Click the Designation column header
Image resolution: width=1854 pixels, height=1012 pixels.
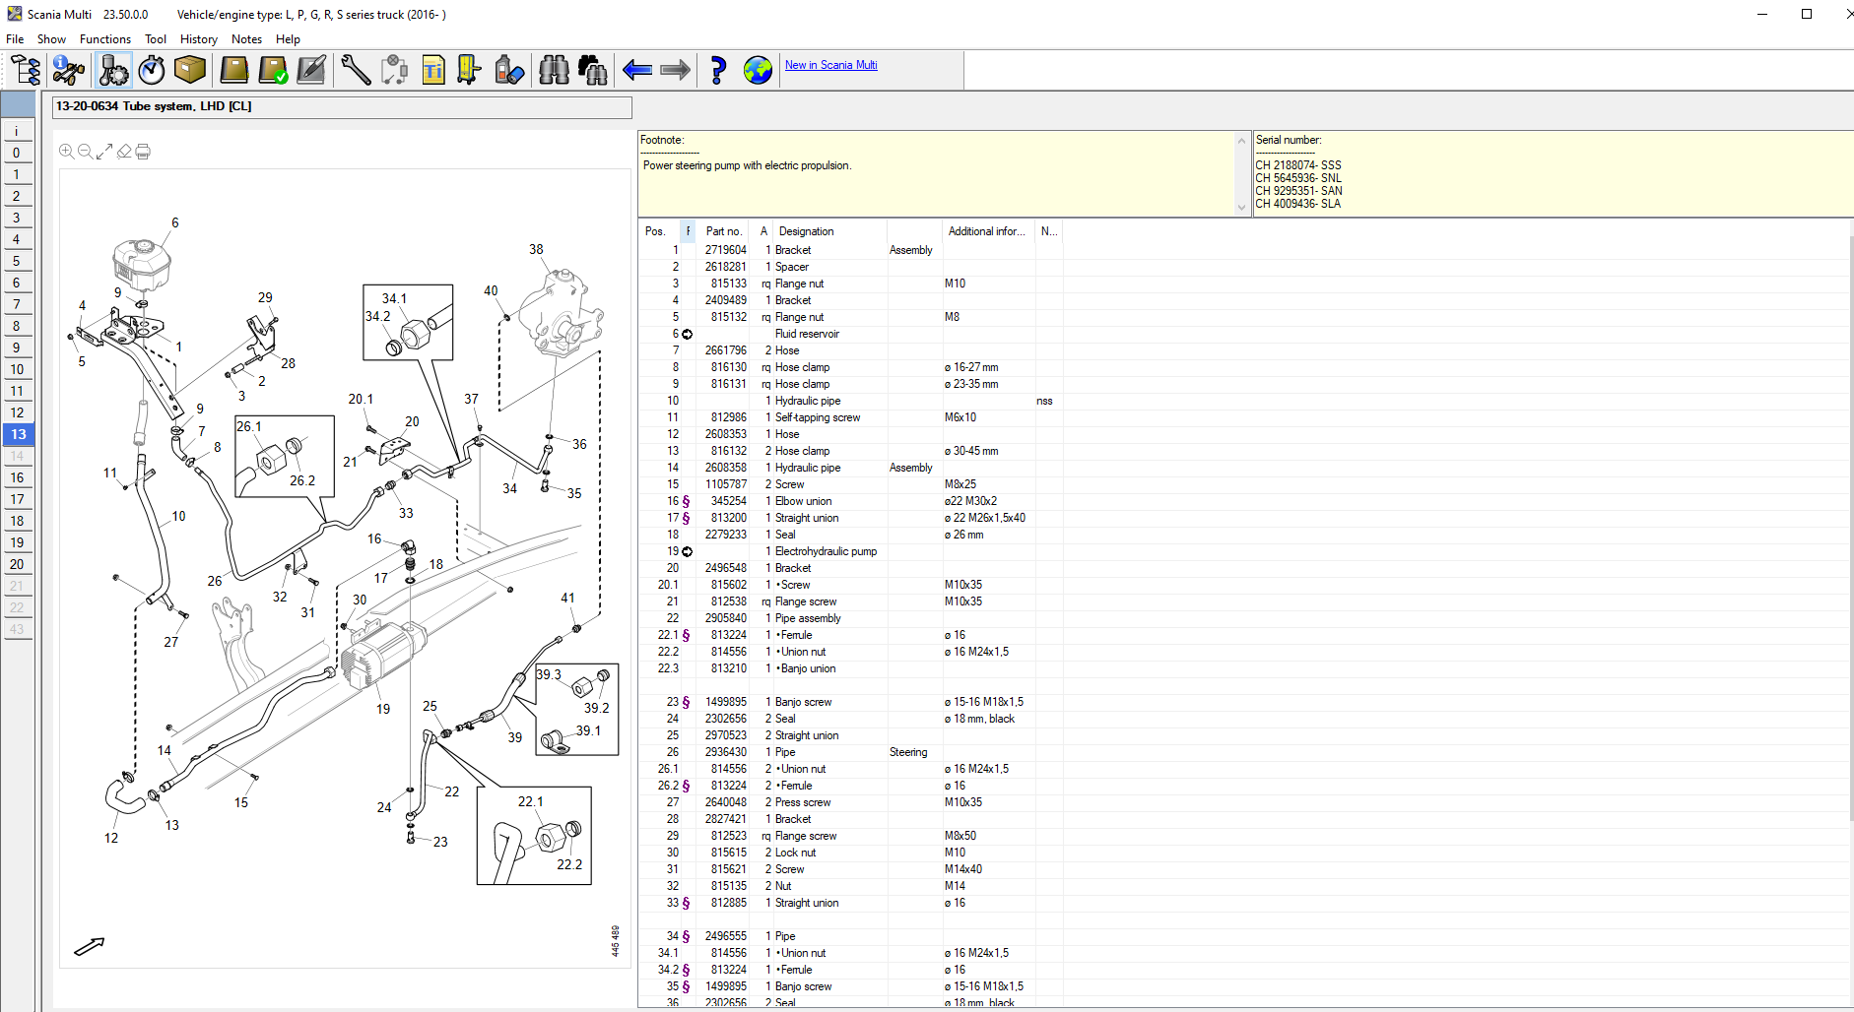coord(829,231)
